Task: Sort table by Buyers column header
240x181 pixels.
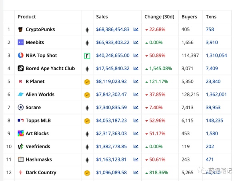Action: tap(189, 17)
